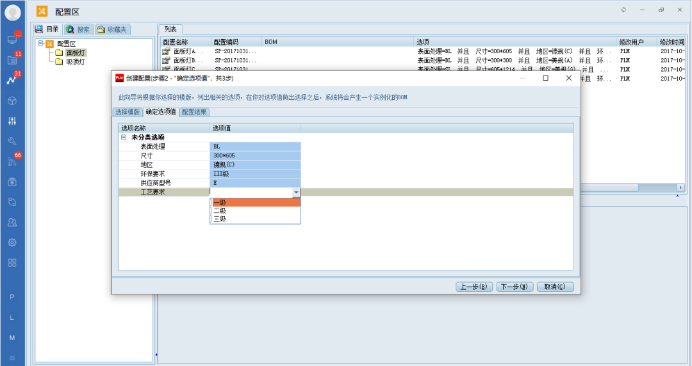
Task: Open the four-squares grid icon in the sidebar
Action: tap(12, 263)
